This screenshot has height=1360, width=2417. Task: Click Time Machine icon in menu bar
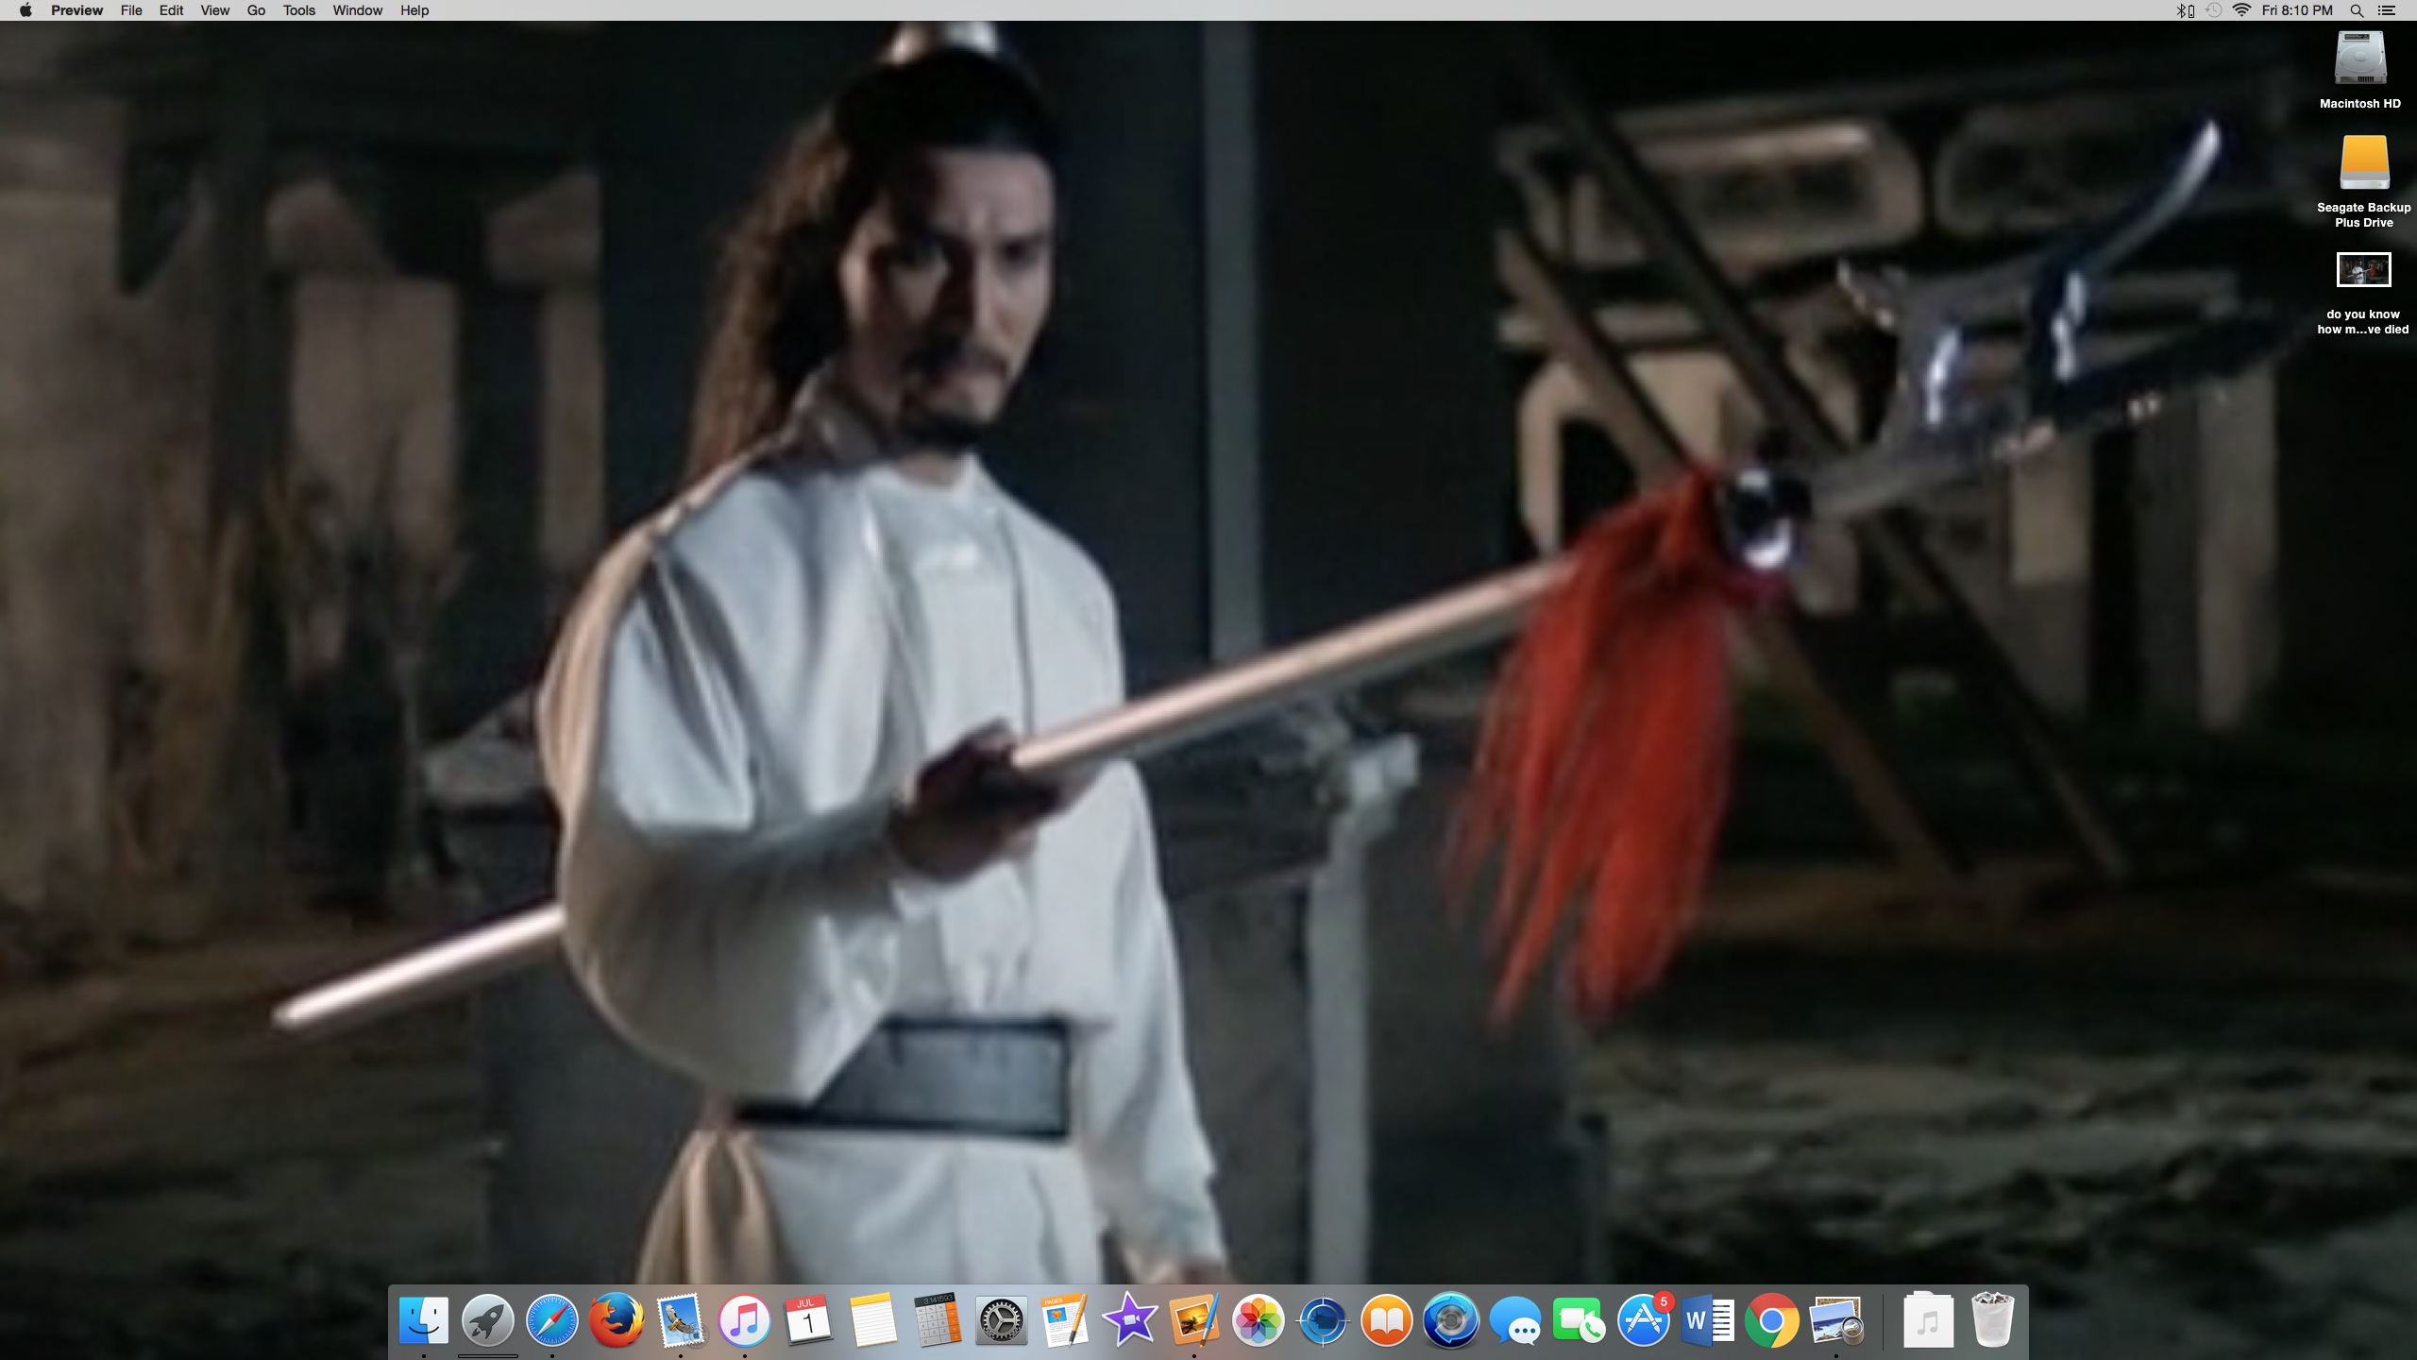point(2213,10)
